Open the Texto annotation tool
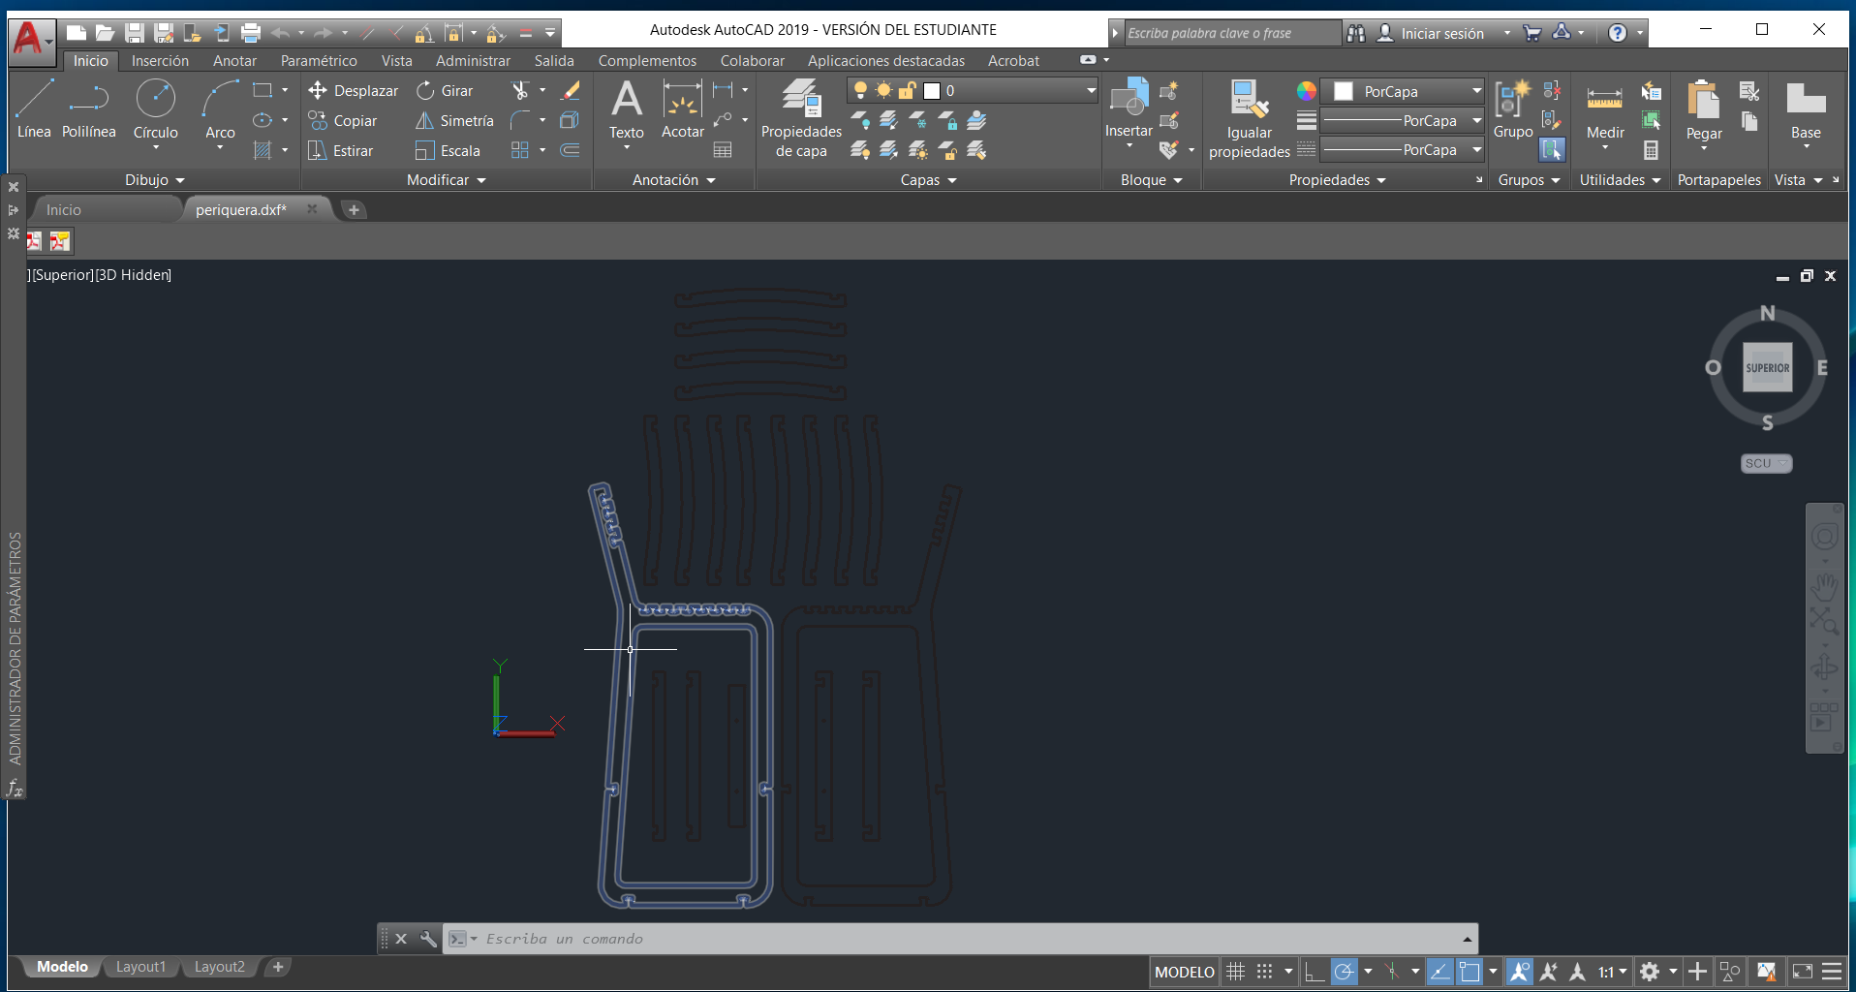 pos(626,108)
